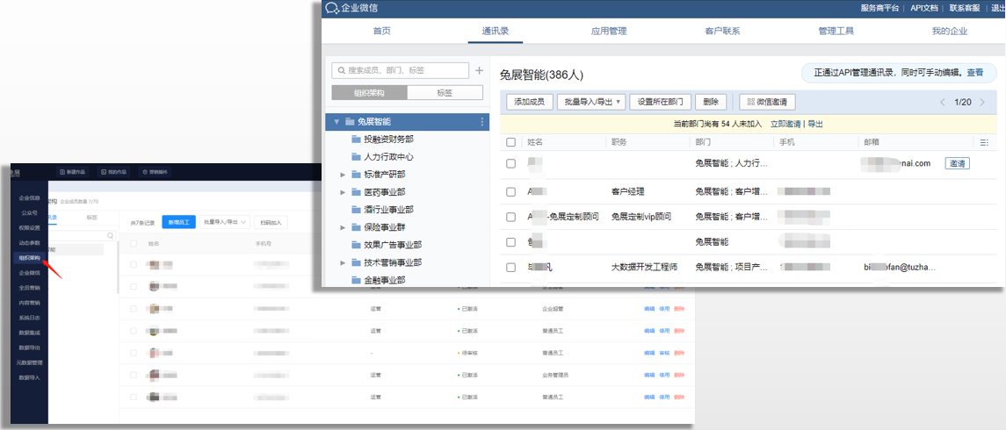Screen dimensions: 1006x430
Task: Open the 应用管理 tab
Action: click(x=609, y=31)
